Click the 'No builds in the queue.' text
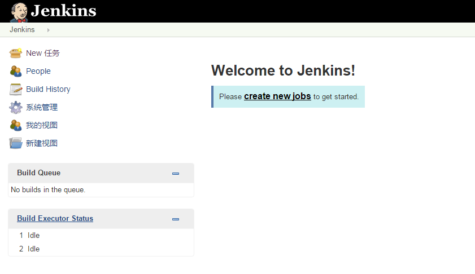475x274 pixels. pyautogui.click(x=48, y=189)
